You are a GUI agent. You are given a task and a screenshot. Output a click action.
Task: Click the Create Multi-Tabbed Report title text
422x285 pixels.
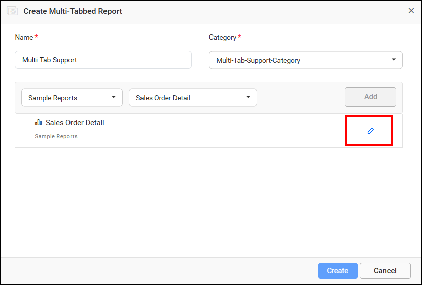[x=73, y=11]
